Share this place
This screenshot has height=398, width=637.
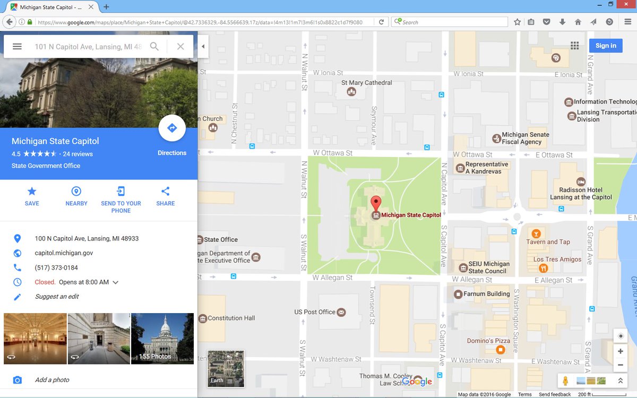166,196
